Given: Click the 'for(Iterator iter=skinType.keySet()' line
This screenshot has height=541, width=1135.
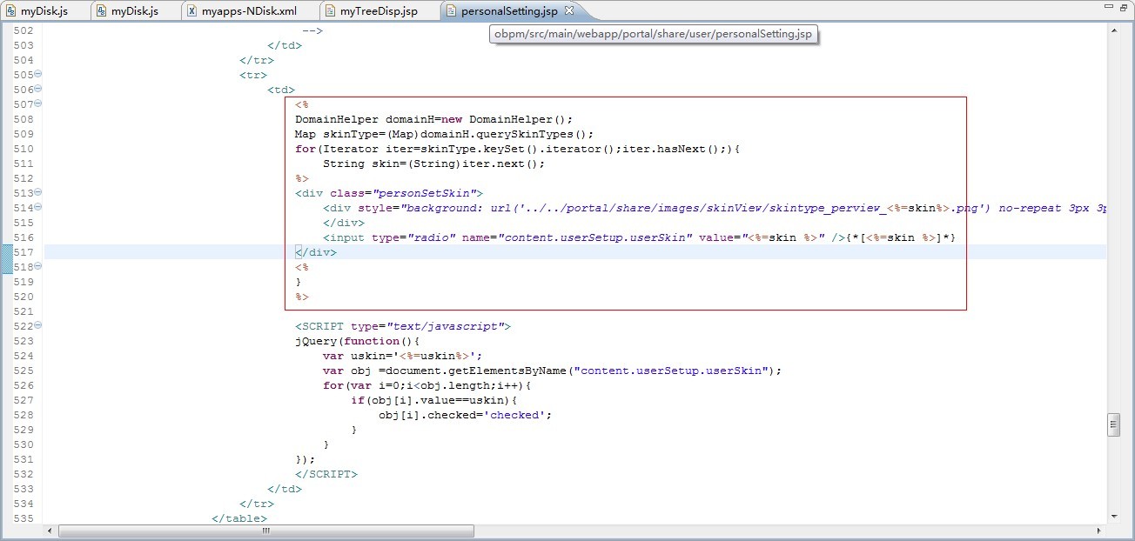Looking at the screenshot, I should (x=517, y=149).
